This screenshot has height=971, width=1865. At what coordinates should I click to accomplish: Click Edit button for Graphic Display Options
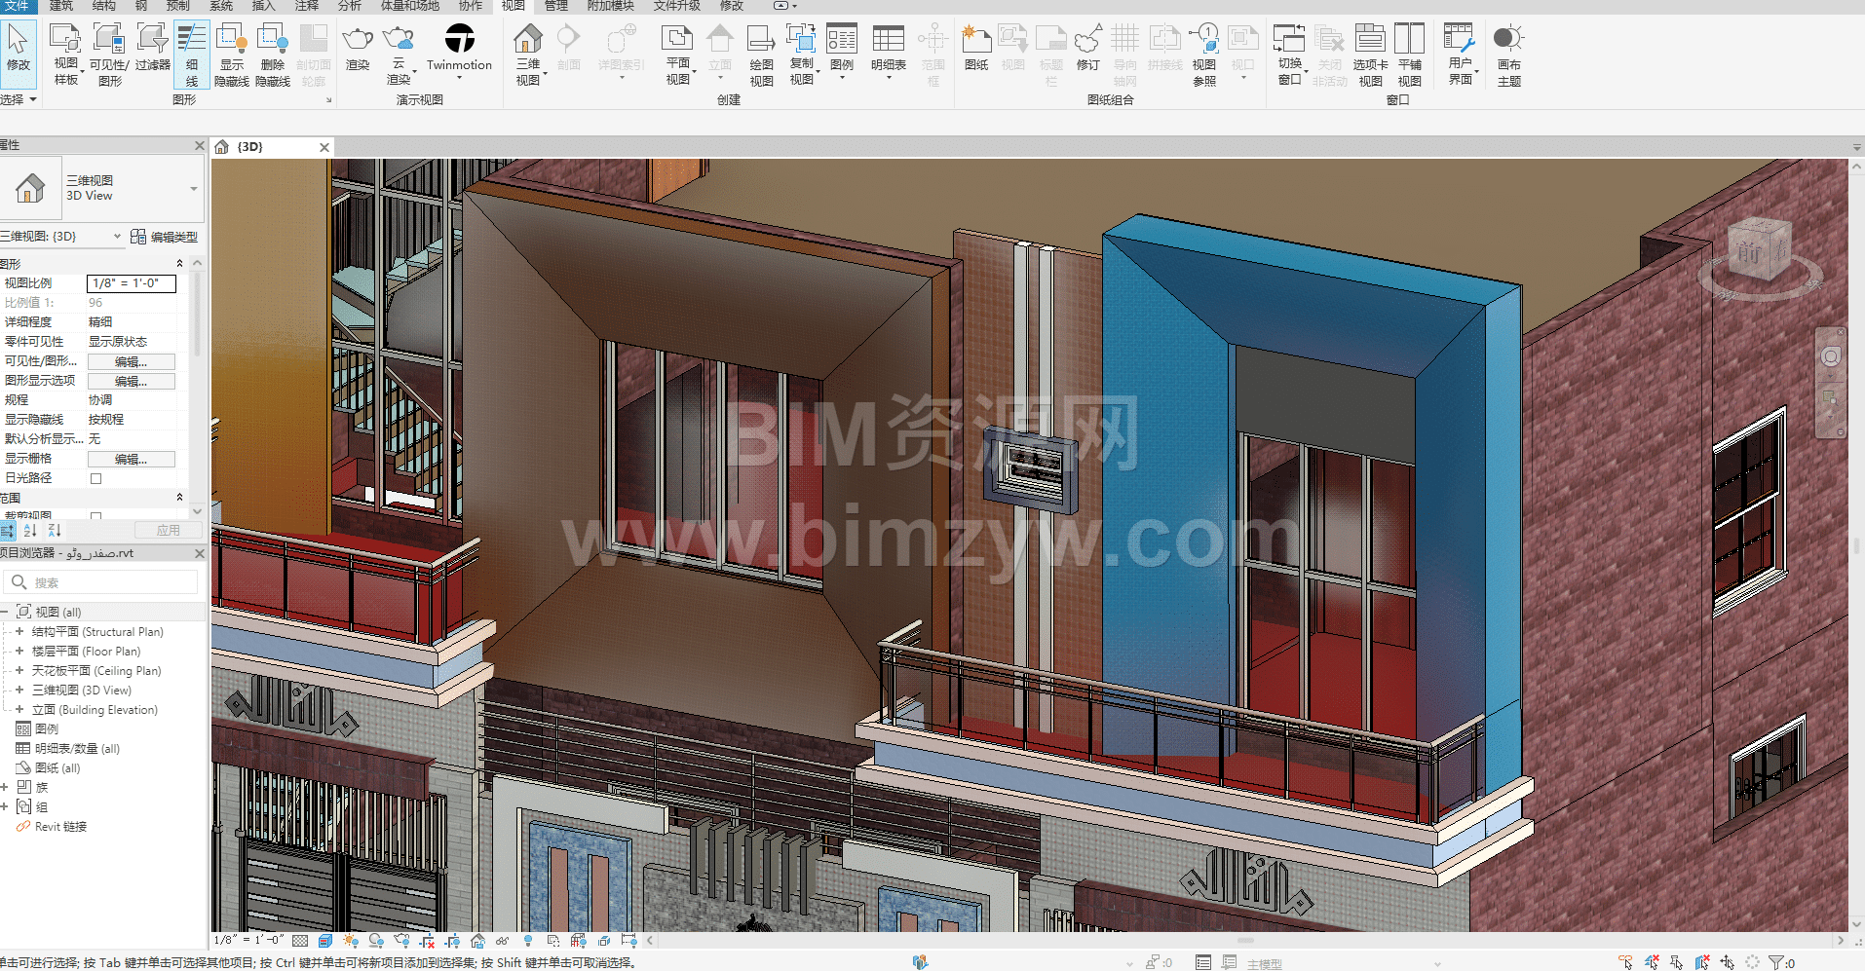click(x=131, y=381)
